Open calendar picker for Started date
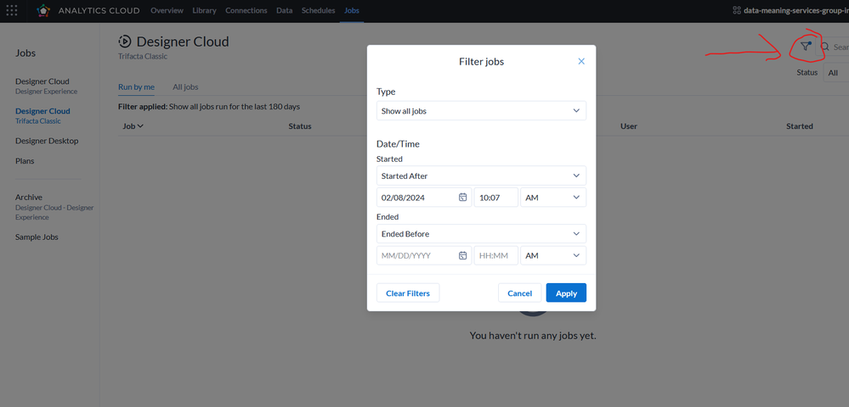Screen dimensions: 849x407 click(463, 198)
